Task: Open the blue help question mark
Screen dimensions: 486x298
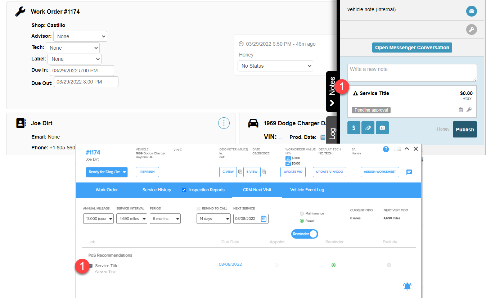Action: coord(386,149)
